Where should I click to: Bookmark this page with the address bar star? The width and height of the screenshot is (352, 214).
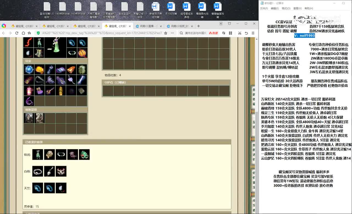166,33
